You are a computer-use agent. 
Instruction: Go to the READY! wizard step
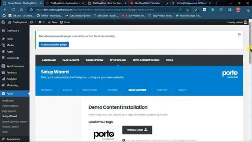[x=182, y=90]
